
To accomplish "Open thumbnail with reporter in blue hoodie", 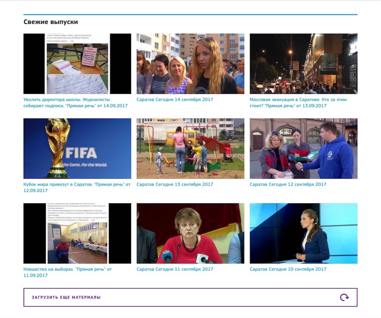I will 303,149.
